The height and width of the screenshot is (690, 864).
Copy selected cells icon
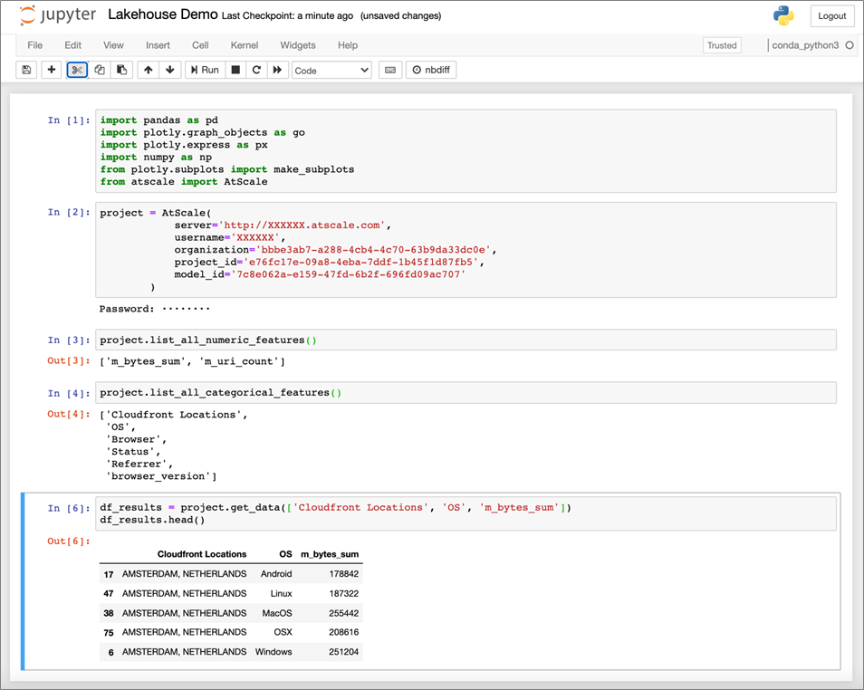tap(100, 70)
